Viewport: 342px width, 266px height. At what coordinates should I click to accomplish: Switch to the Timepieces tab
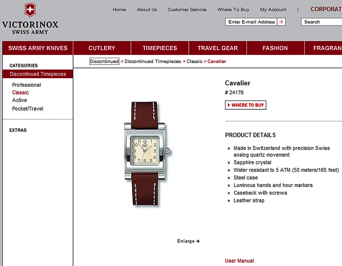pyautogui.click(x=160, y=48)
